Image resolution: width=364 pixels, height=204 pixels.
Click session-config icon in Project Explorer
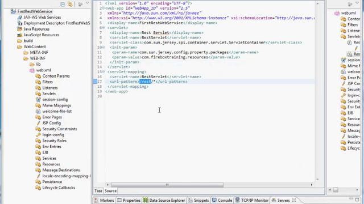(x=38, y=100)
